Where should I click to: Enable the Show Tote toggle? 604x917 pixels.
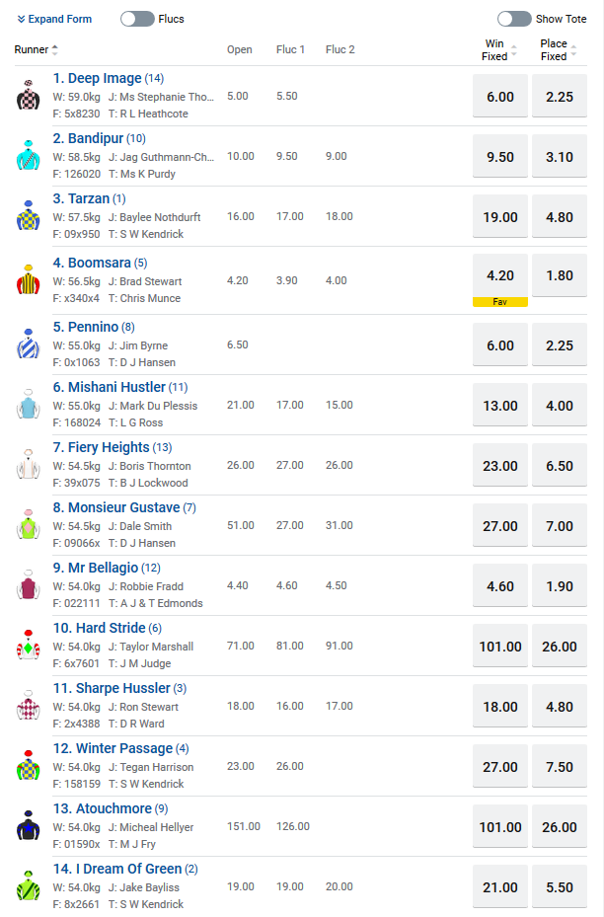click(x=514, y=19)
